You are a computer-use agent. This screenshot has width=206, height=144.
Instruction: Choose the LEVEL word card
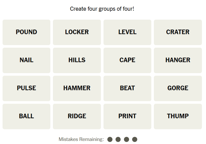127,32
